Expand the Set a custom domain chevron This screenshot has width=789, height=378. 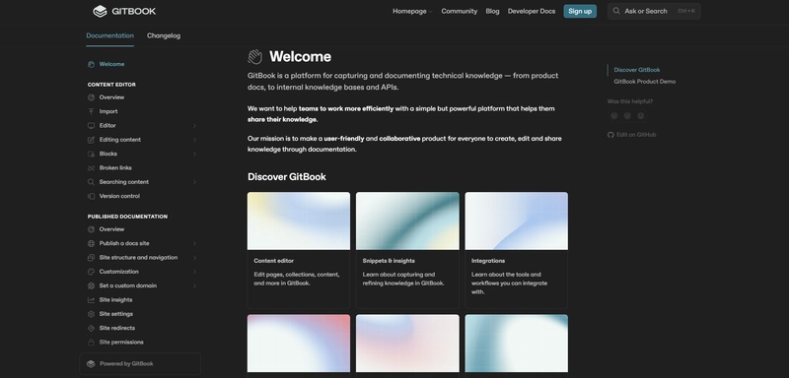point(194,285)
